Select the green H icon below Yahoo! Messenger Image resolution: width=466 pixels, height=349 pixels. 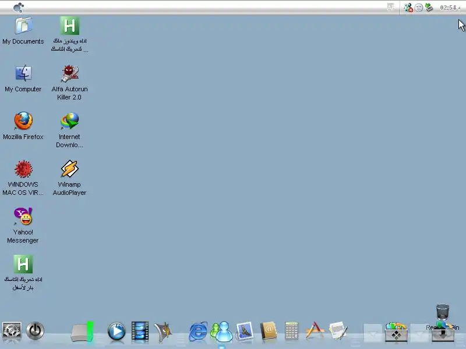click(x=23, y=264)
